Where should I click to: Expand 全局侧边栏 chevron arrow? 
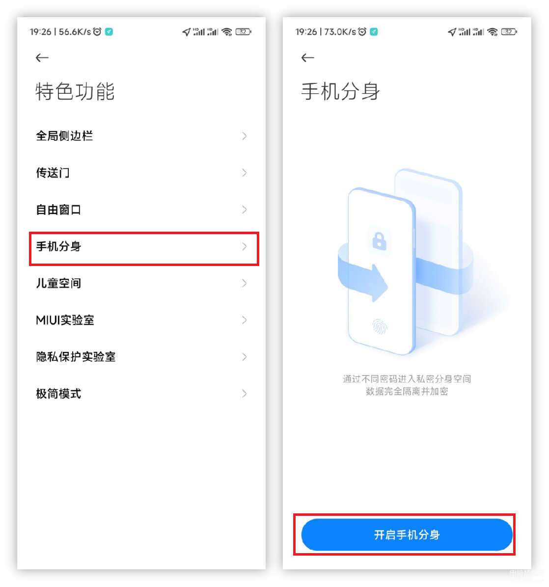pyautogui.click(x=244, y=136)
